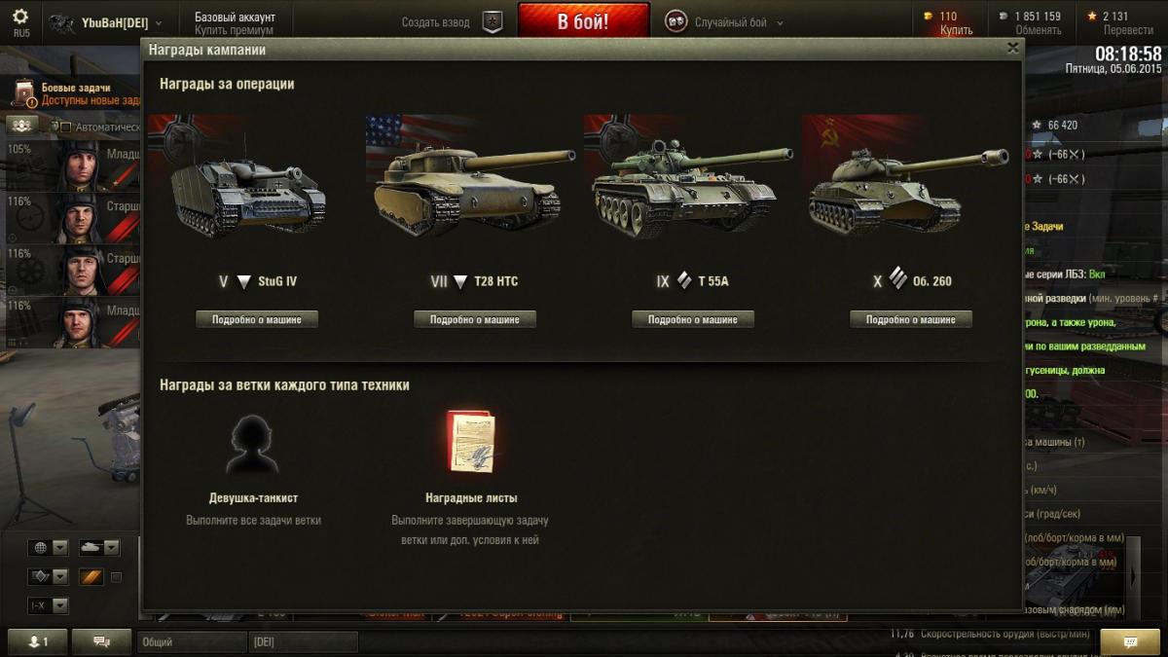Open the Случайный бой battle mode selector
Viewport: 1168px width, 657px height.
[x=726, y=21]
